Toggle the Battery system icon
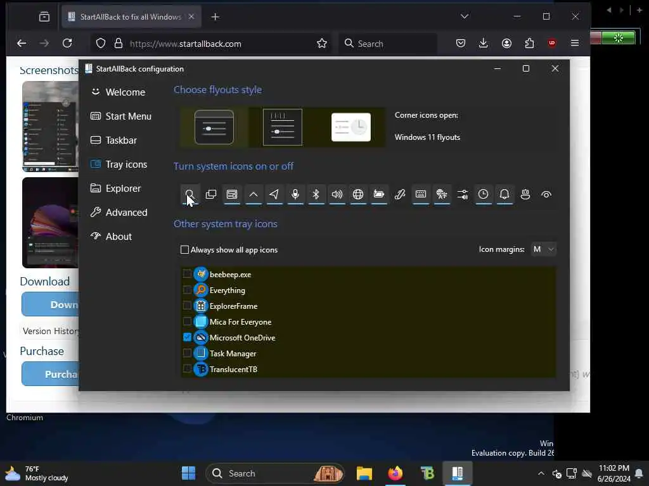Image resolution: width=649 pixels, height=486 pixels. tap(379, 194)
